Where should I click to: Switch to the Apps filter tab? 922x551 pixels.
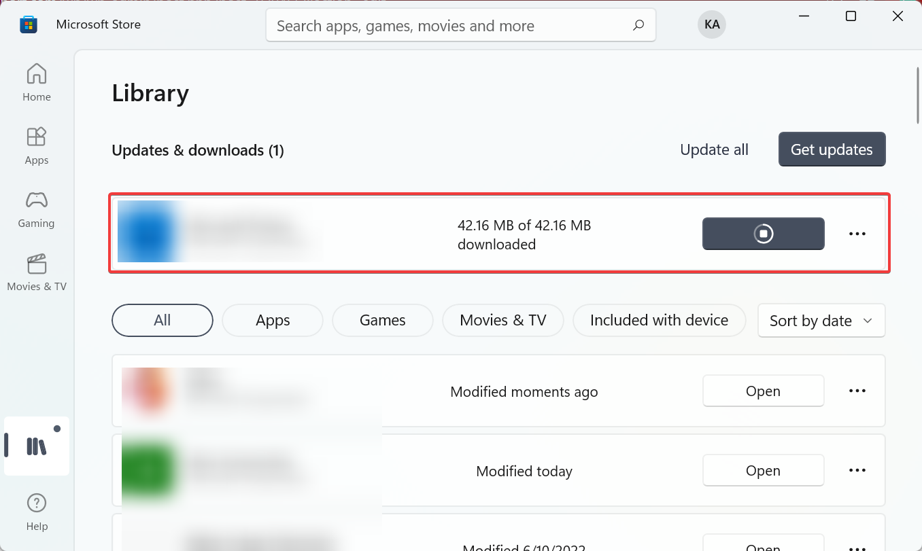tap(272, 320)
